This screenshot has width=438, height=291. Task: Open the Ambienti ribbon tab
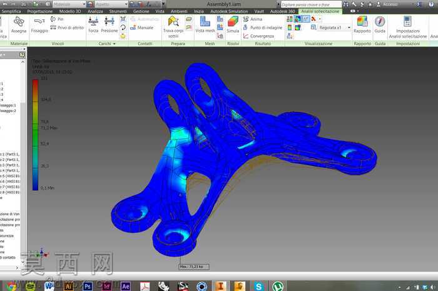(x=179, y=11)
